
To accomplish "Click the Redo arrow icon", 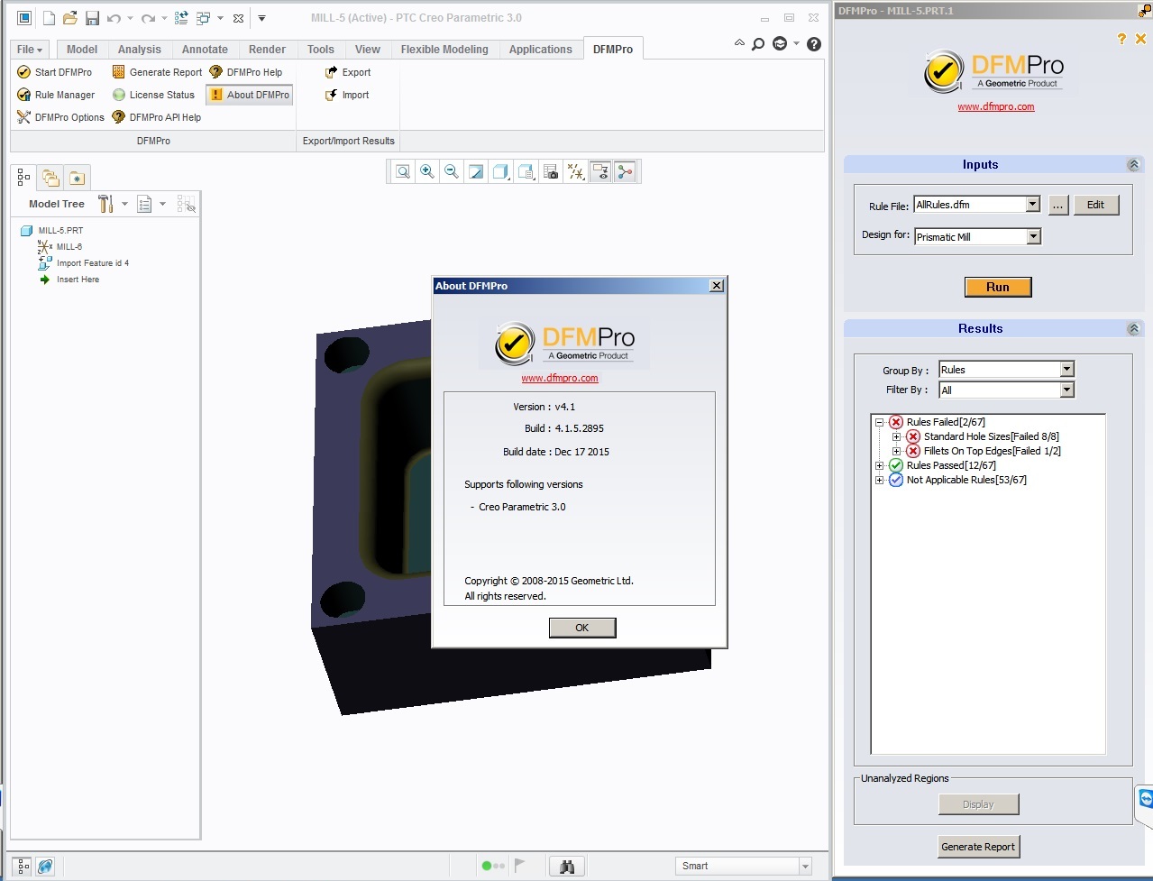I will [x=148, y=18].
